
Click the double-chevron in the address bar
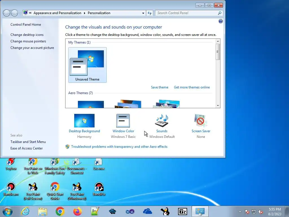point(30,13)
